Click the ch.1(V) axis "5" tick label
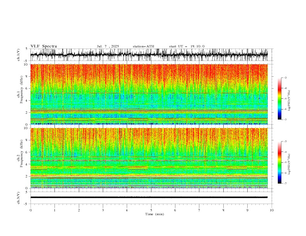 coord(27,49)
